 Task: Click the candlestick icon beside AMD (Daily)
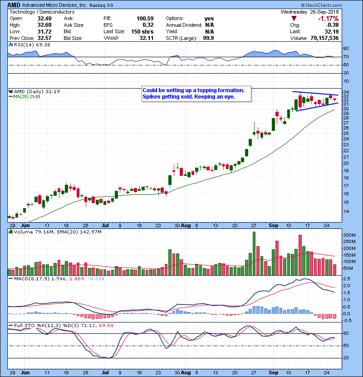coord(10,91)
